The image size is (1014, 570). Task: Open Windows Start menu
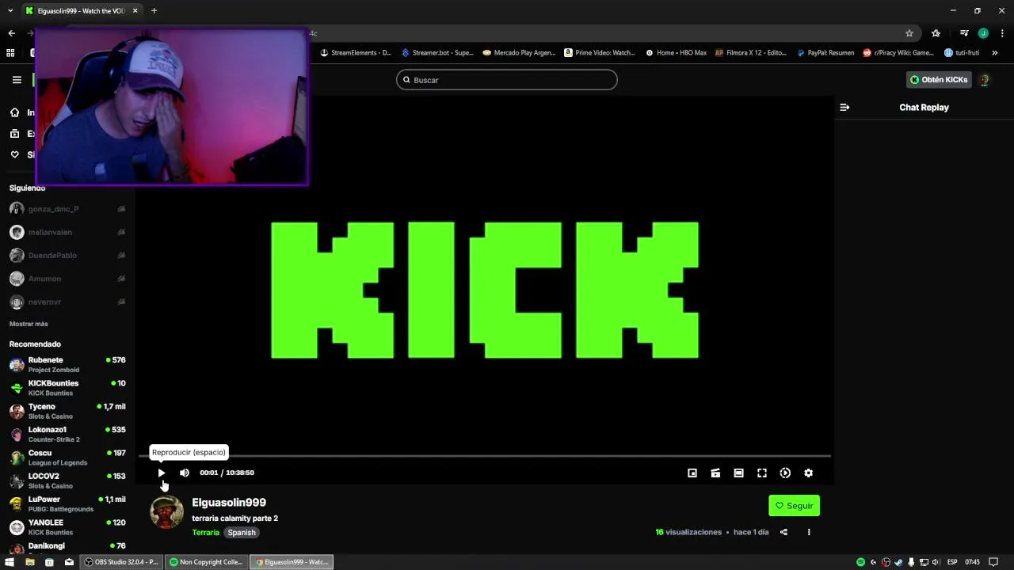pos(10,562)
